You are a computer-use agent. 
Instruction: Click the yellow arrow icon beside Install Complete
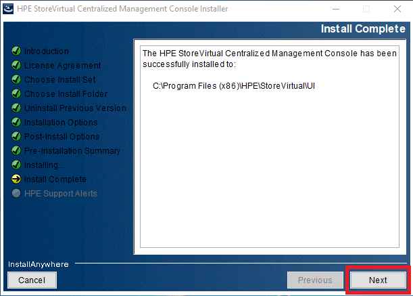click(x=16, y=179)
